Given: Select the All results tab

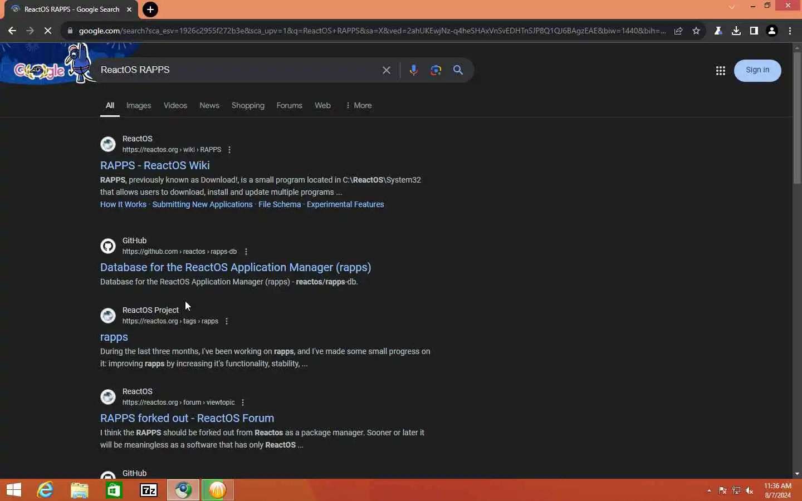Looking at the screenshot, I should pyautogui.click(x=110, y=105).
